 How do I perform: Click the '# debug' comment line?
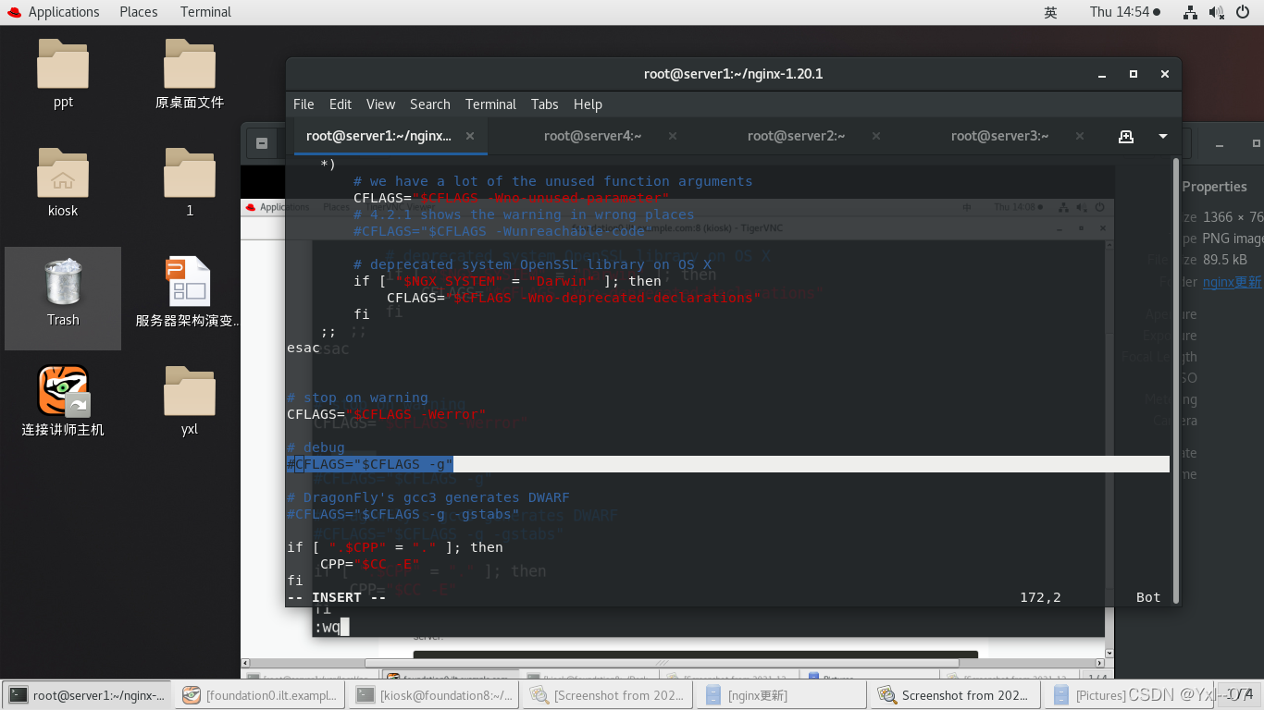tap(316, 447)
